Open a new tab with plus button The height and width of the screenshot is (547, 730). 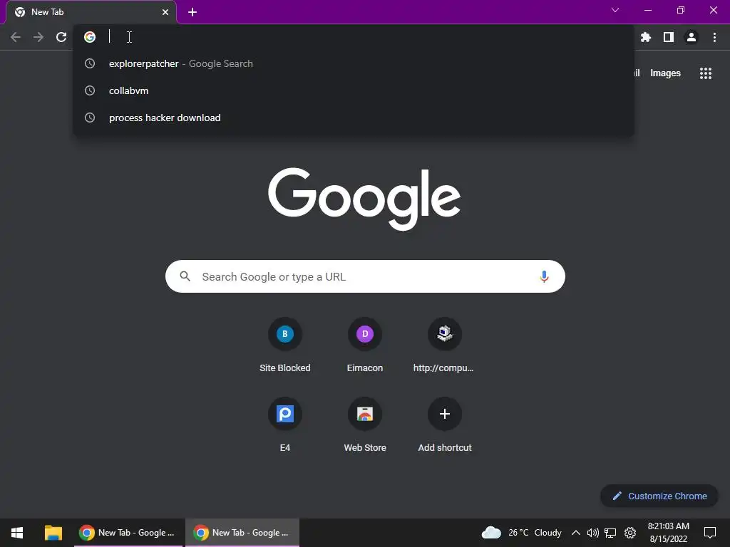click(192, 12)
